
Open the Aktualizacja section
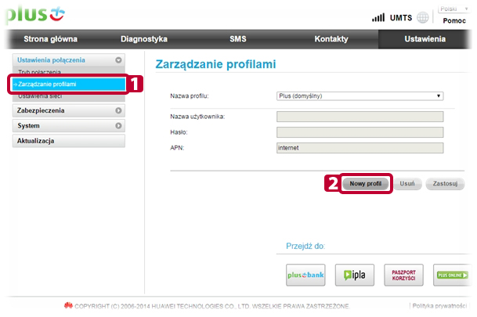click(x=69, y=141)
